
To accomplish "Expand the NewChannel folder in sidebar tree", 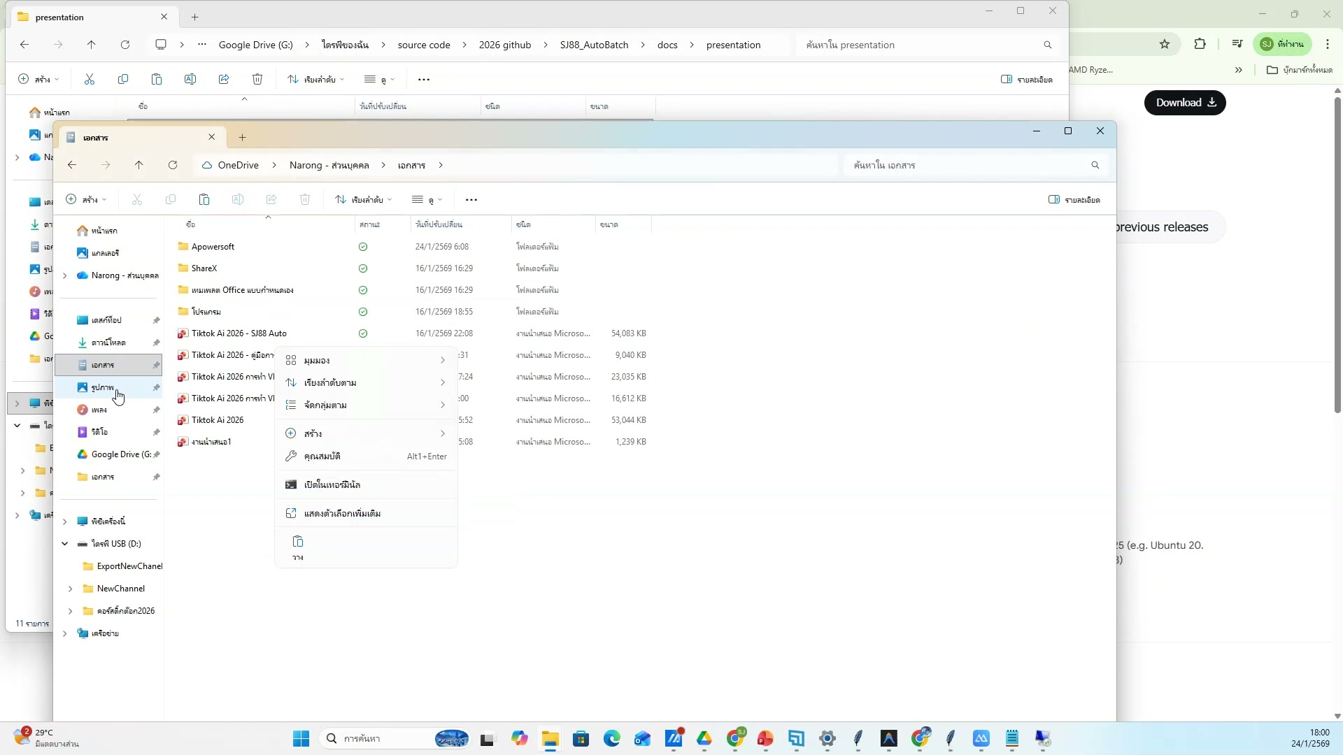I will point(71,589).
